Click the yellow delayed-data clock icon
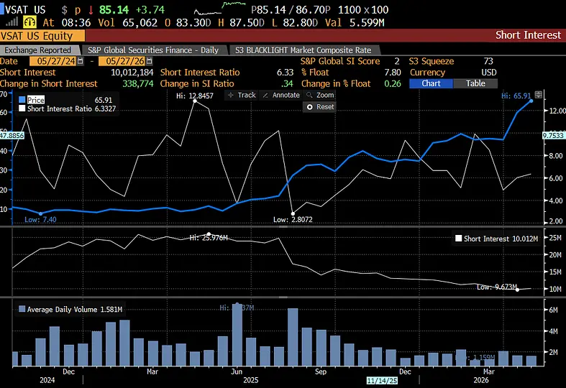 [29, 22]
